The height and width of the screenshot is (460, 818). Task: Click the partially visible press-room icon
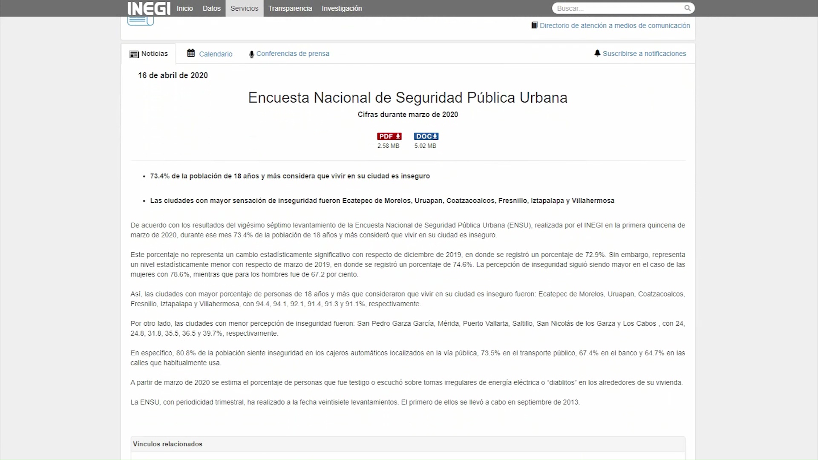tap(141, 20)
